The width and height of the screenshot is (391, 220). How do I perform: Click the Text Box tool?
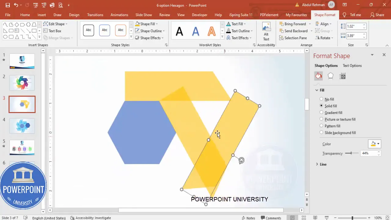point(52,31)
